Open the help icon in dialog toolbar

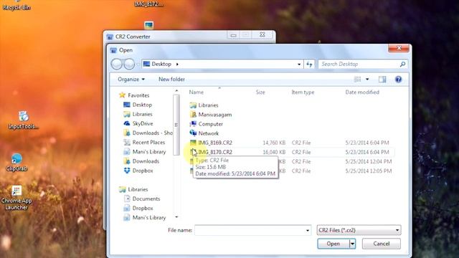pyautogui.click(x=398, y=80)
